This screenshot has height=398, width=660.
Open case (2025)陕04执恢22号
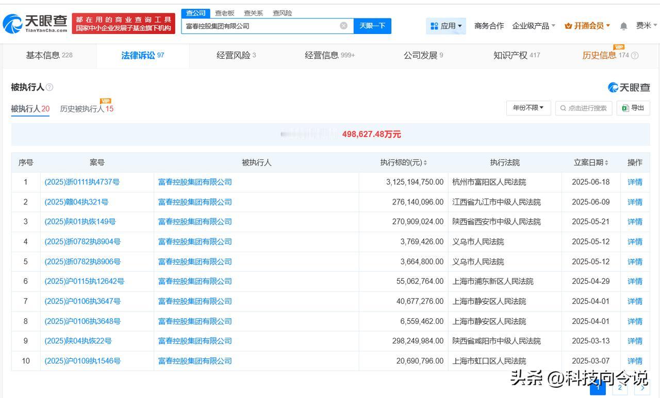coord(78,341)
